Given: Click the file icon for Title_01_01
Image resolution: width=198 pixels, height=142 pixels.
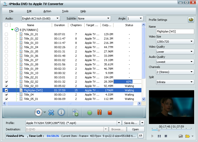Looking at the screenshot, I should 21,34.
